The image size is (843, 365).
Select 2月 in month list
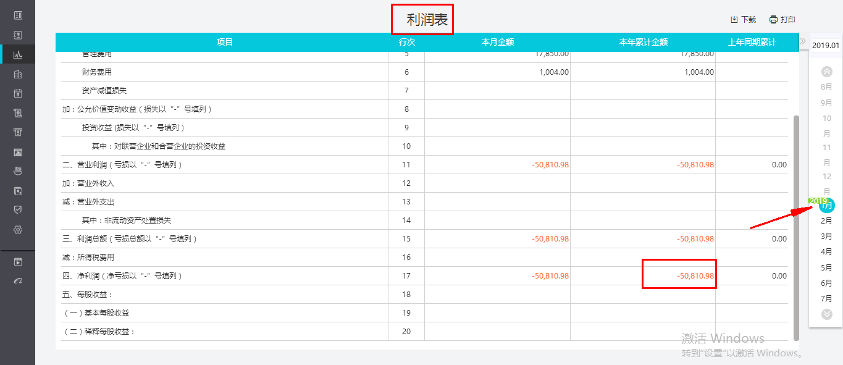click(x=826, y=220)
